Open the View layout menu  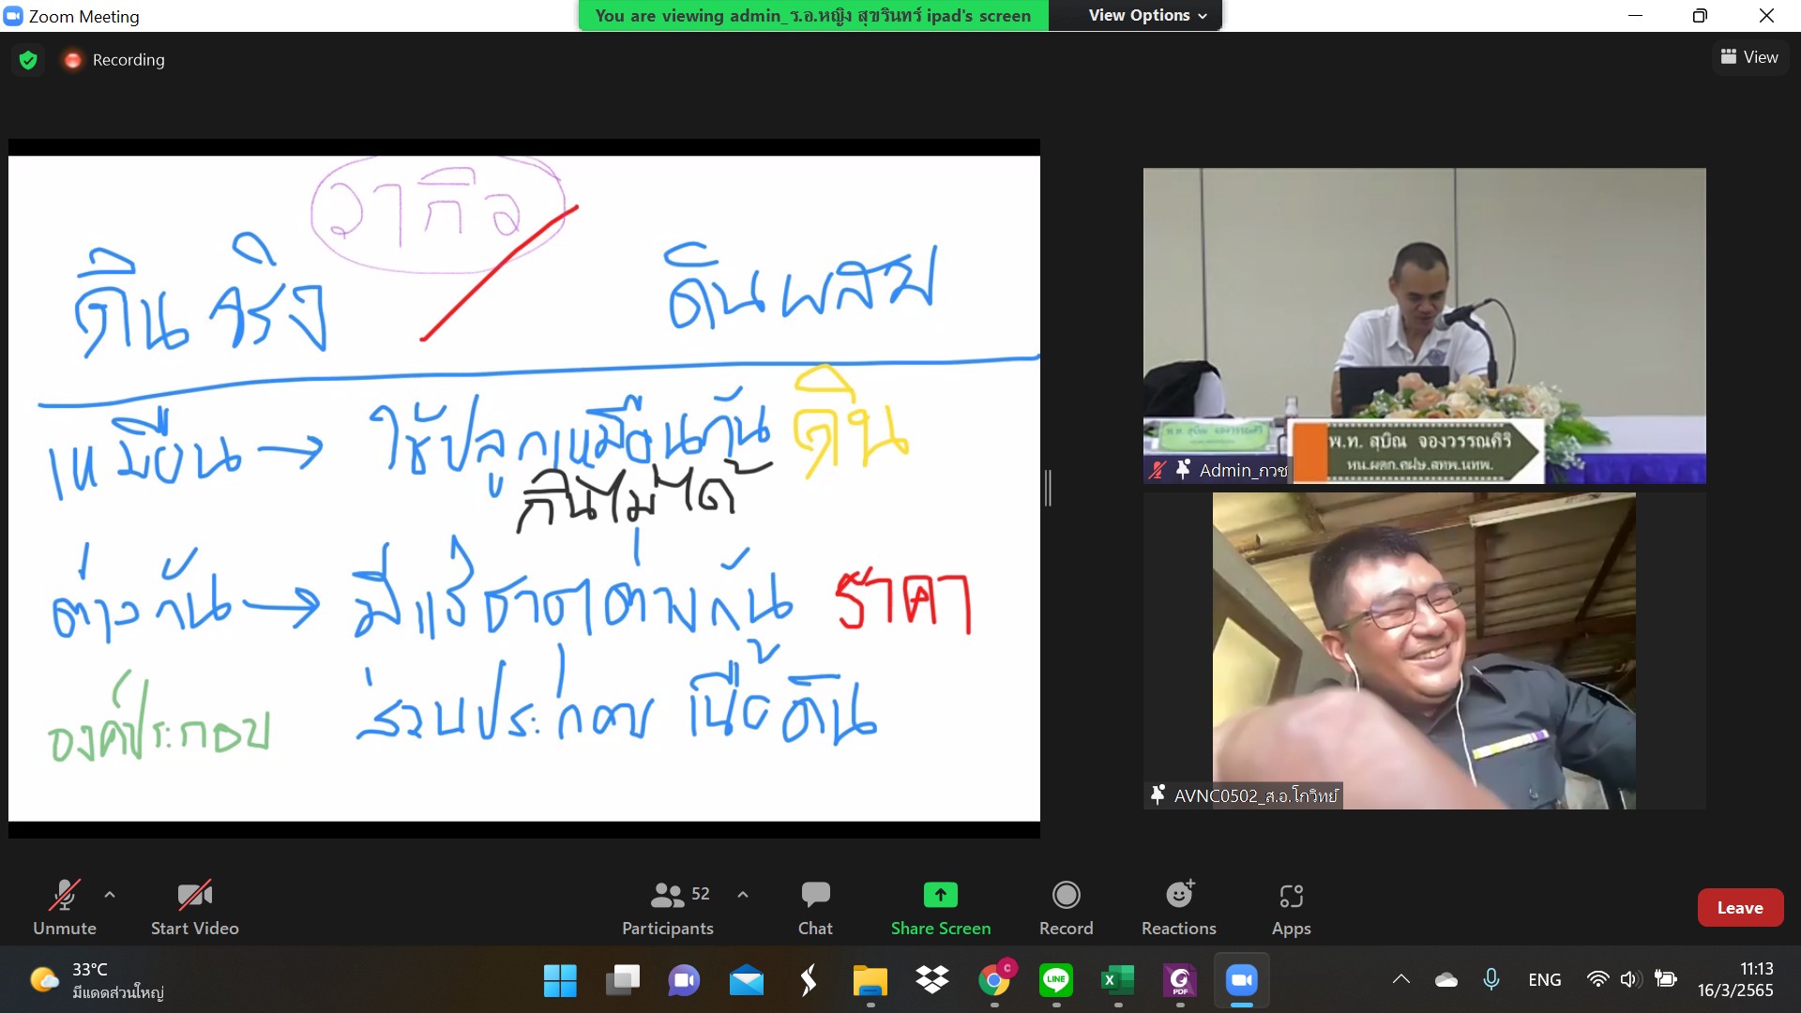(x=1749, y=57)
